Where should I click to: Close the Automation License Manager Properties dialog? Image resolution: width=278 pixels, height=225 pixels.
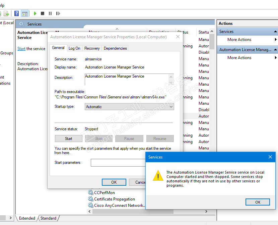pyautogui.click(x=178, y=37)
